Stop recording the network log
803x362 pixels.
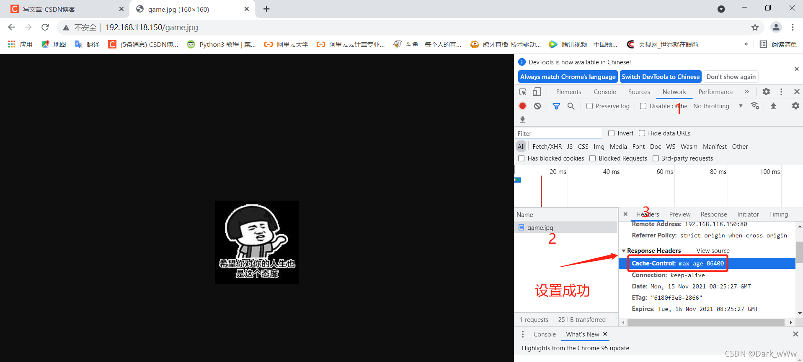point(522,106)
